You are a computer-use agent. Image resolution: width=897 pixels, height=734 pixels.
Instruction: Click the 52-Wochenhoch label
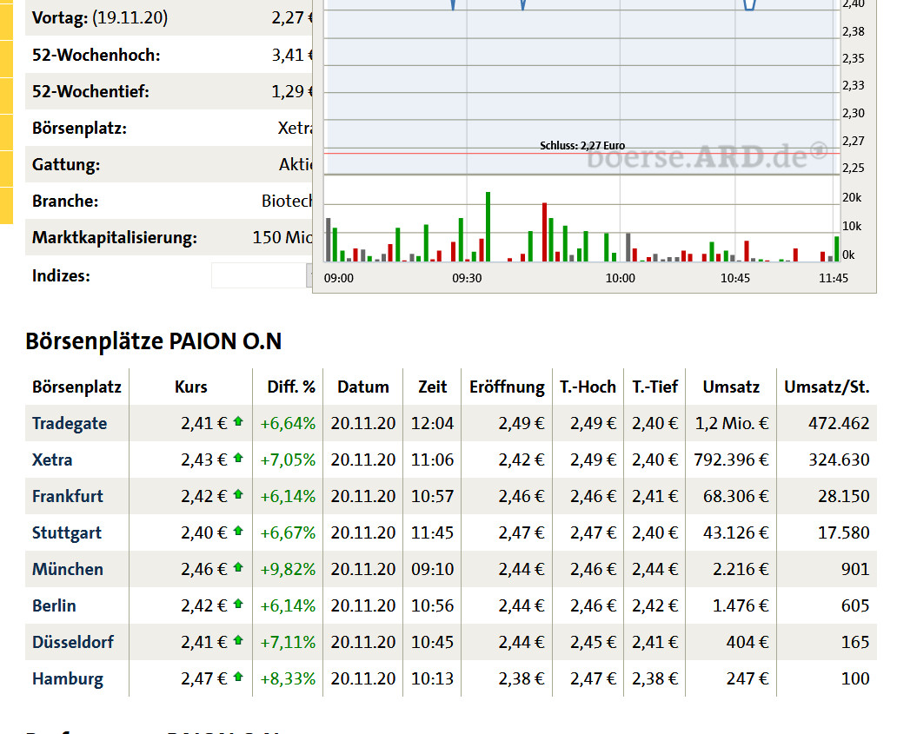(x=96, y=55)
